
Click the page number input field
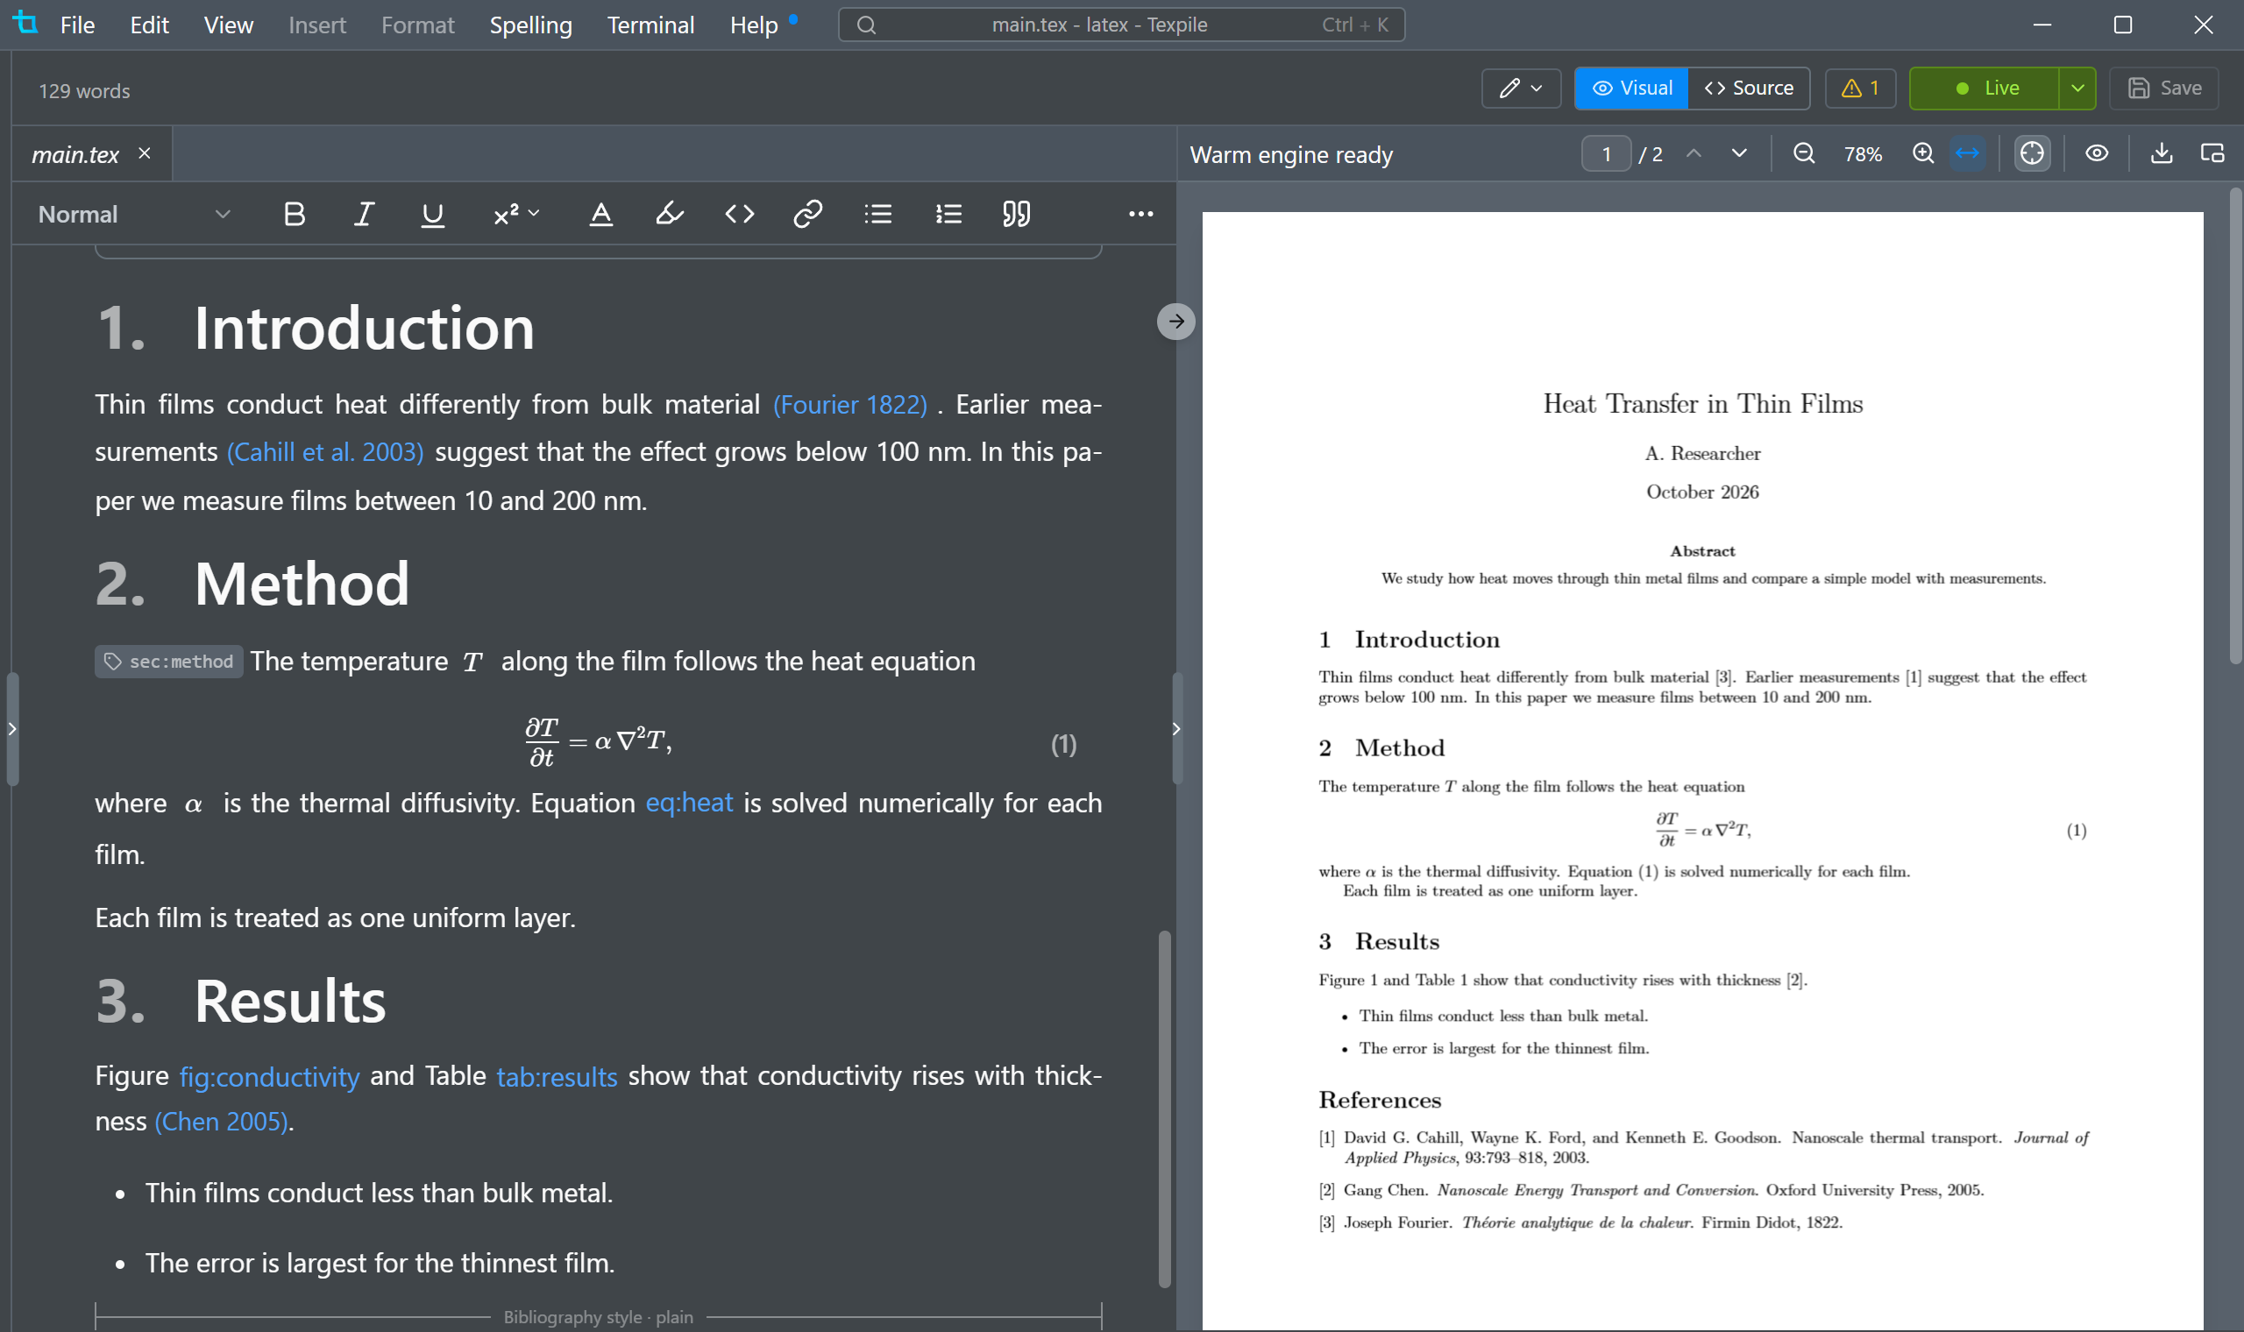coord(1606,153)
